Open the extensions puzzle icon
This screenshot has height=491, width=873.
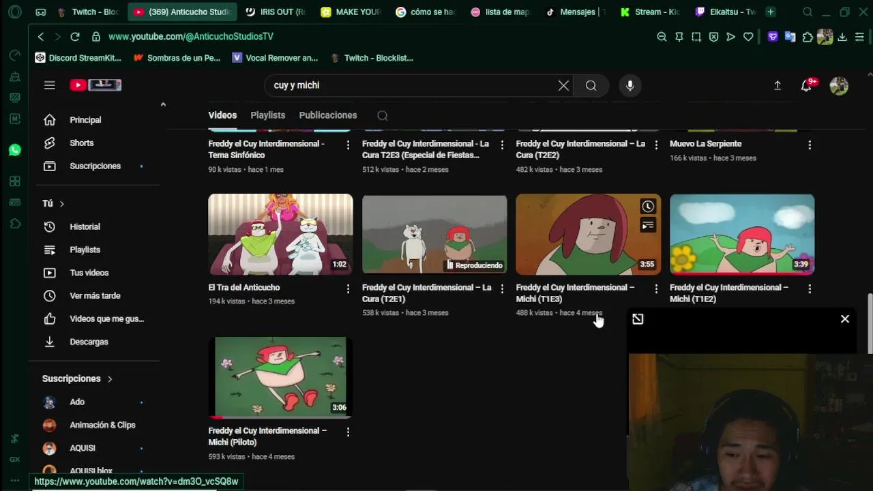[x=808, y=37]
